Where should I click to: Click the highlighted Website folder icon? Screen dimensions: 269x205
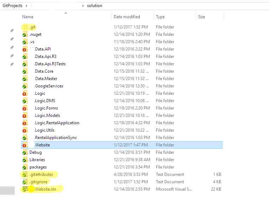pos(25,145)
